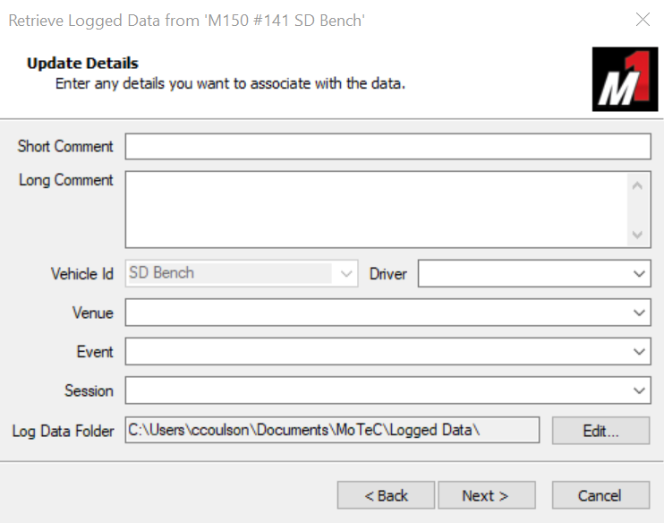Image resolution: width=664 pixels, height=523 pixels.
Task: Expand the Event dropdown arrow
Action: [x=639, y=352]
